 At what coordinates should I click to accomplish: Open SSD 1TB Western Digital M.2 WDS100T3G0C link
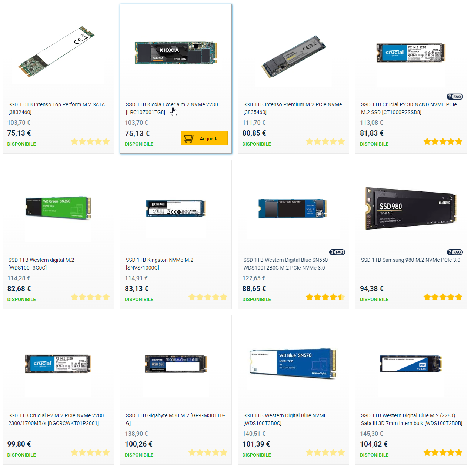[x=41, y=264]
